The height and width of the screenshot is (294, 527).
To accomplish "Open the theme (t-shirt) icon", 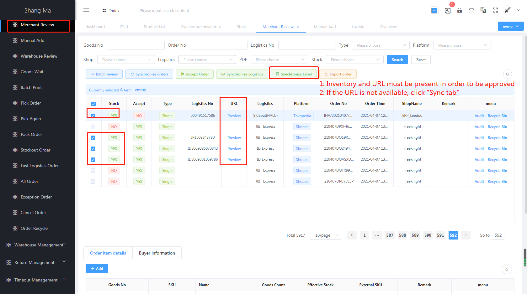I will pos(471,10).
